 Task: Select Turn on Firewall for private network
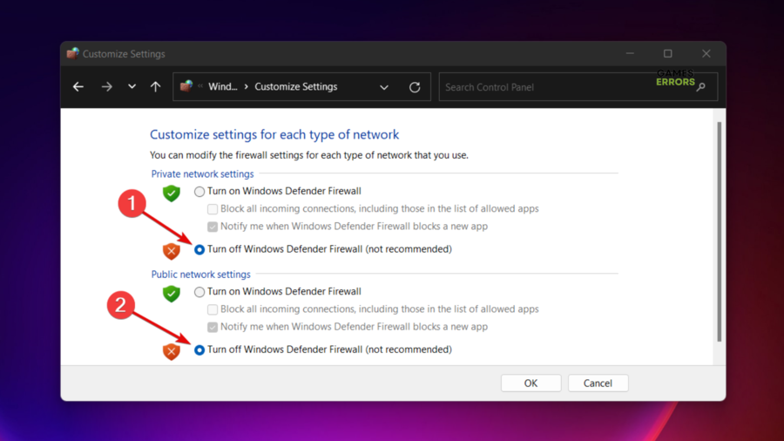pos(199,192)
